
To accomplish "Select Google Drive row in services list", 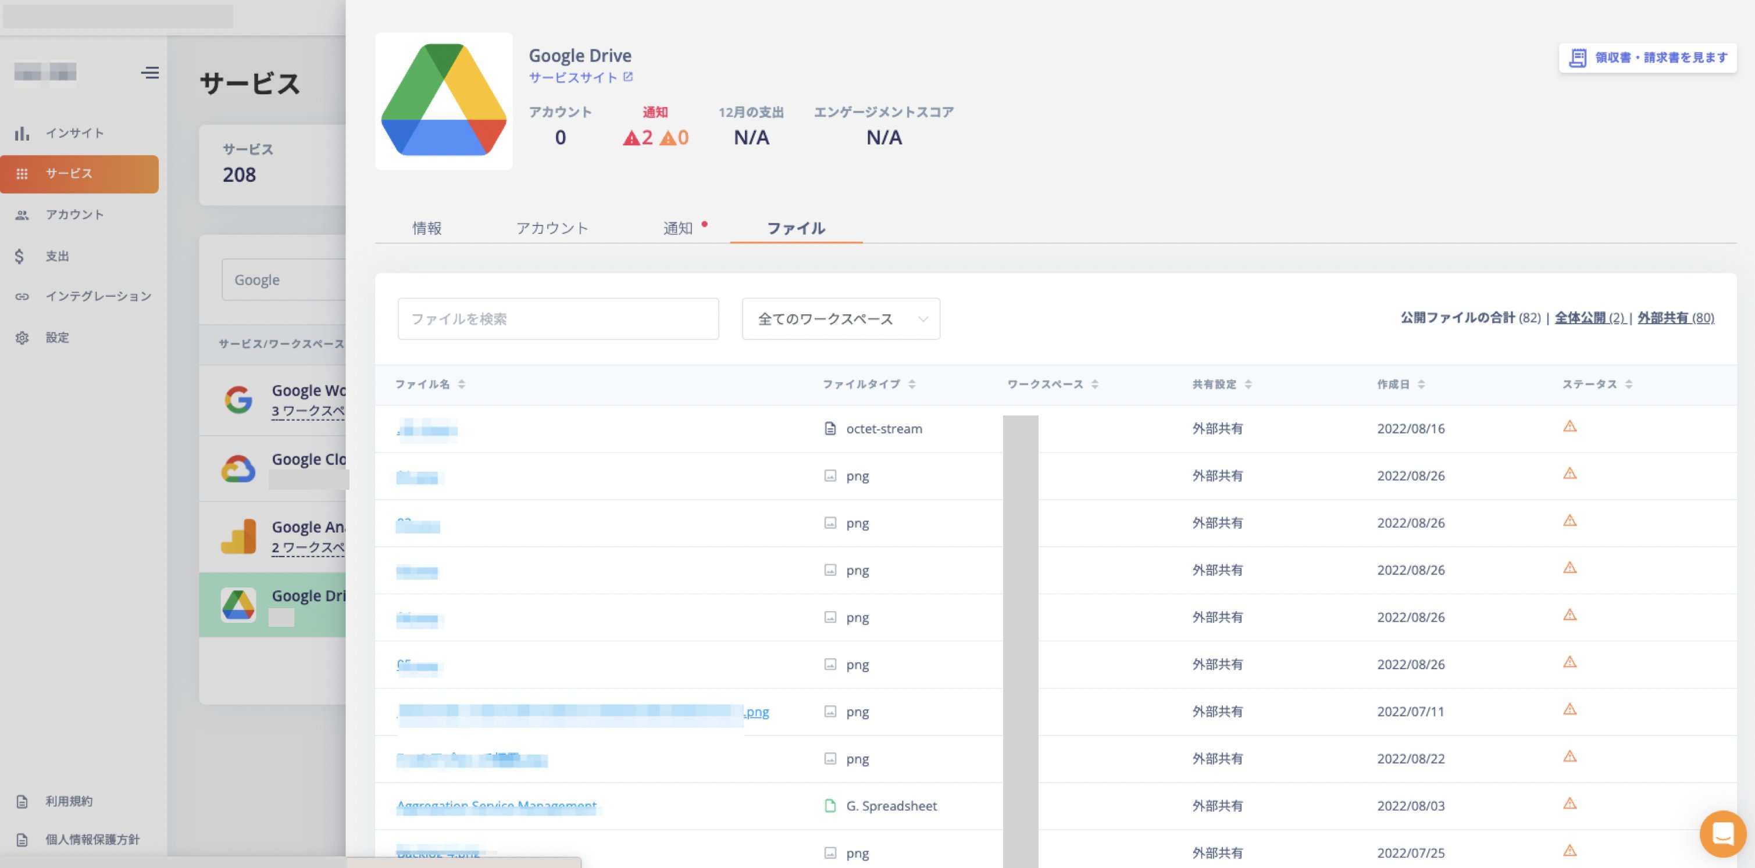I will pyautogui.click(x=273, y=605).
